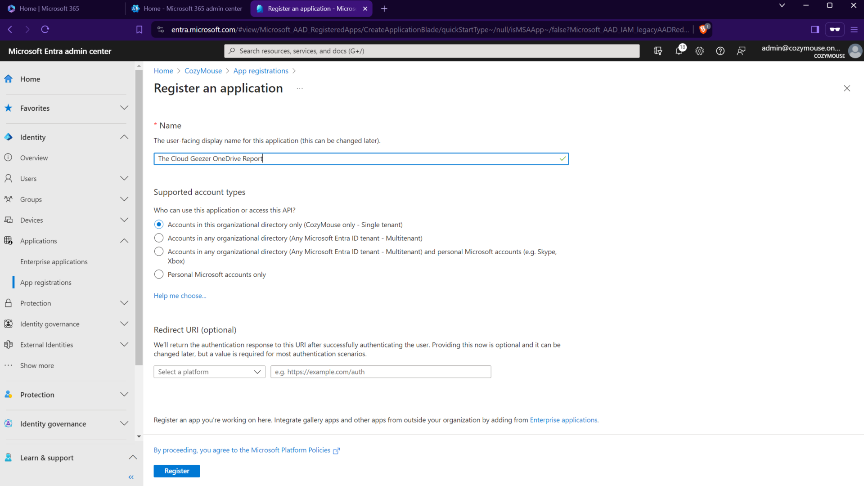The image size is (864, 486).
Task: Select Accounts in any organizational directory multitenant option
Action: (158, 238)
